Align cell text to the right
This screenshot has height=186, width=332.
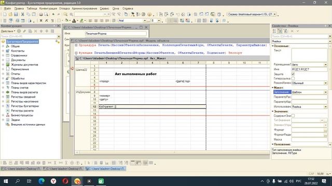[102, 21]
